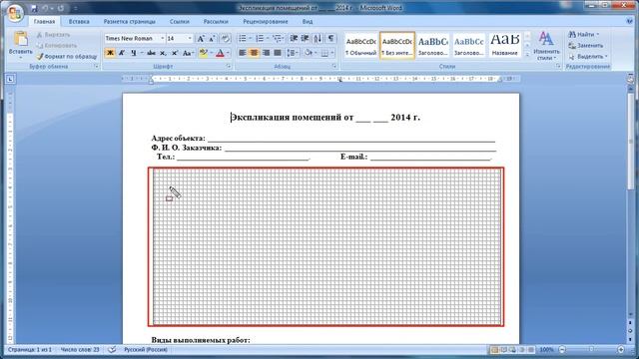Open the line spacing menu
The width and height of the screenshot is (639, 359).
(x=293, y=53)
